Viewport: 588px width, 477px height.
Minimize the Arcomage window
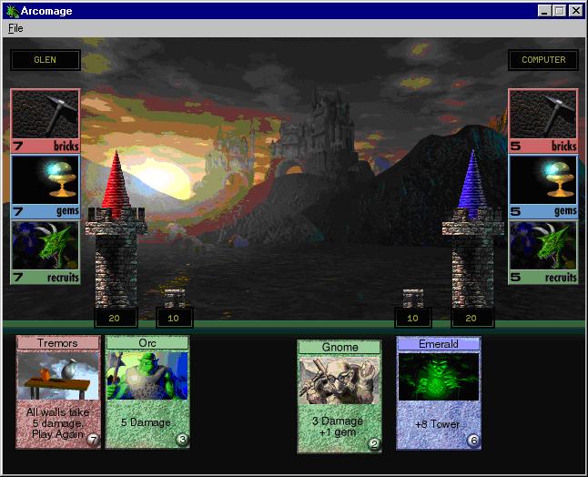[x=544, y=11]
